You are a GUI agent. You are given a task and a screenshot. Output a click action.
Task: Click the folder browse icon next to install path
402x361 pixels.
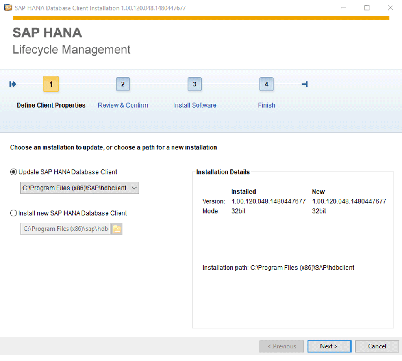(x=117, y=229)
